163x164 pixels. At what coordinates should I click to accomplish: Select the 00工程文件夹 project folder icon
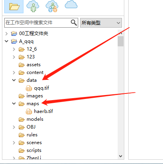click(14, 34)
